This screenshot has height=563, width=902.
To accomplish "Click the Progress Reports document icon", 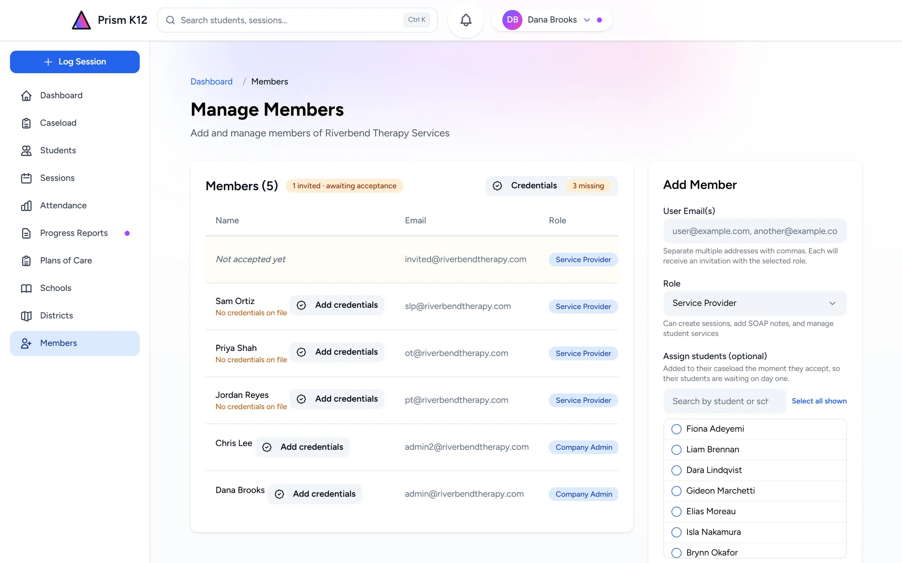I will click(26, 233).
